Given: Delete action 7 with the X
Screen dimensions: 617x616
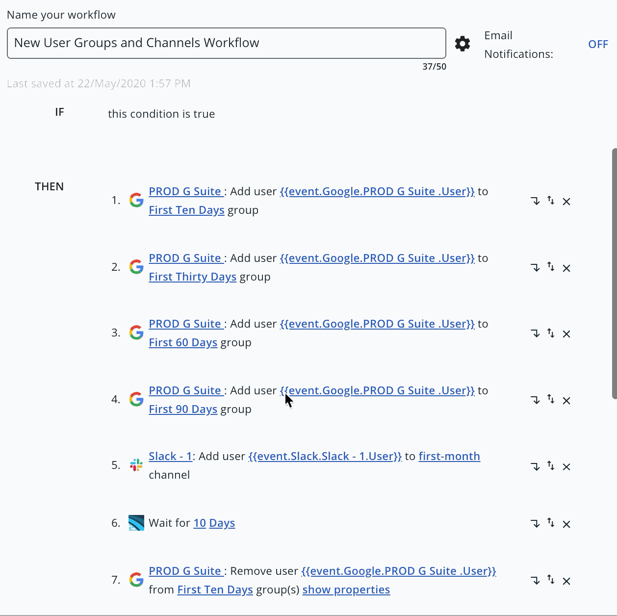Looking at the screenshot, I should pos(566,581).
